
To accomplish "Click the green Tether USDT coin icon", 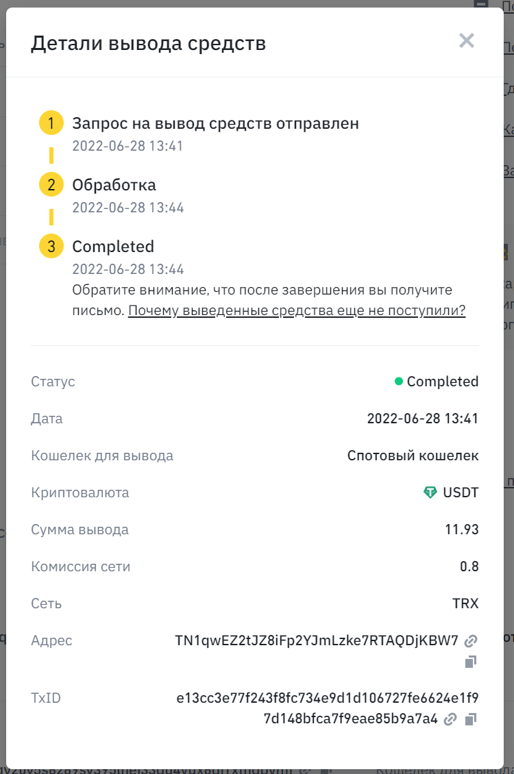I will point(430,492).
